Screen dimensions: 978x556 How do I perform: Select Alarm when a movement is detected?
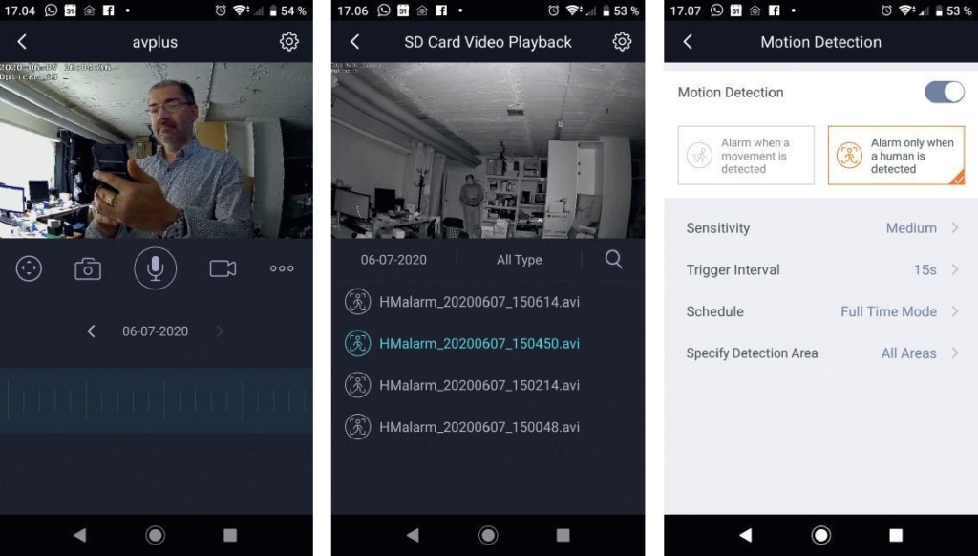(746, 156)
